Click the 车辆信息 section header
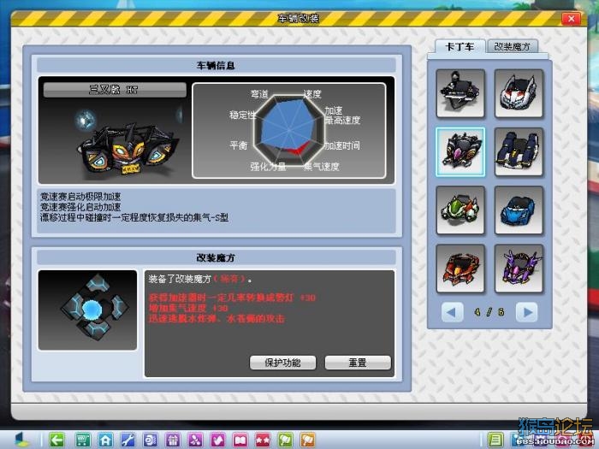The image size is (599, 449). (216, 65)
